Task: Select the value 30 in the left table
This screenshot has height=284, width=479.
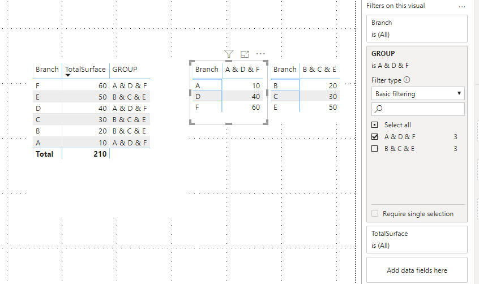Action: 102,120
